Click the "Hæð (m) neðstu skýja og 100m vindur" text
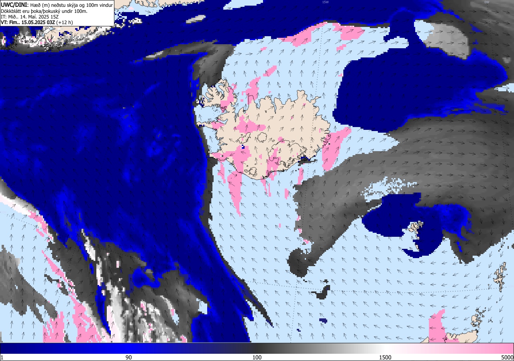This screenshot has width=514, height=361. pyautogui.click(x=71, y=5)
